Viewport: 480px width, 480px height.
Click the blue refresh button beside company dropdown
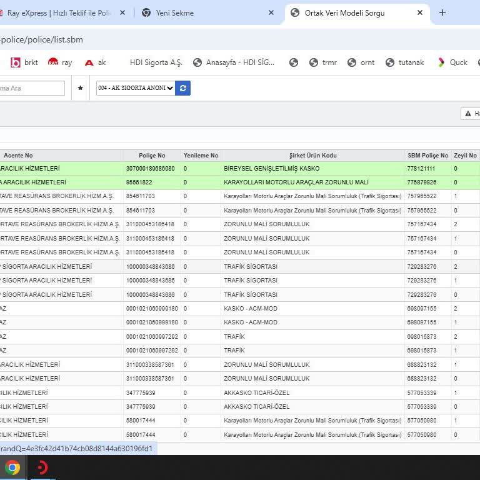pyautogui.click(x=182, y=88)
